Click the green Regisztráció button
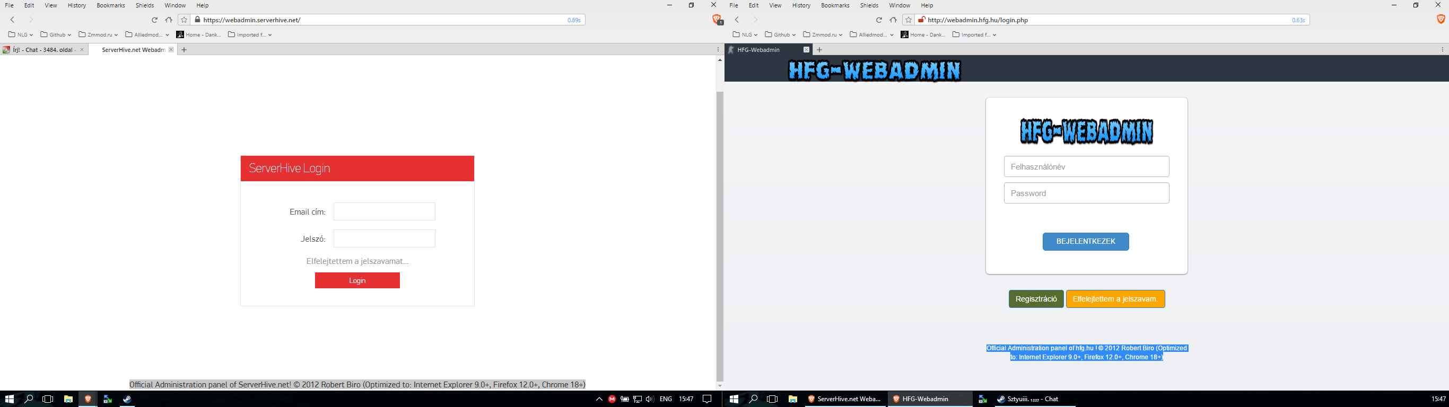Viewport: 1449px width, 407px height. coord(1035,299)
